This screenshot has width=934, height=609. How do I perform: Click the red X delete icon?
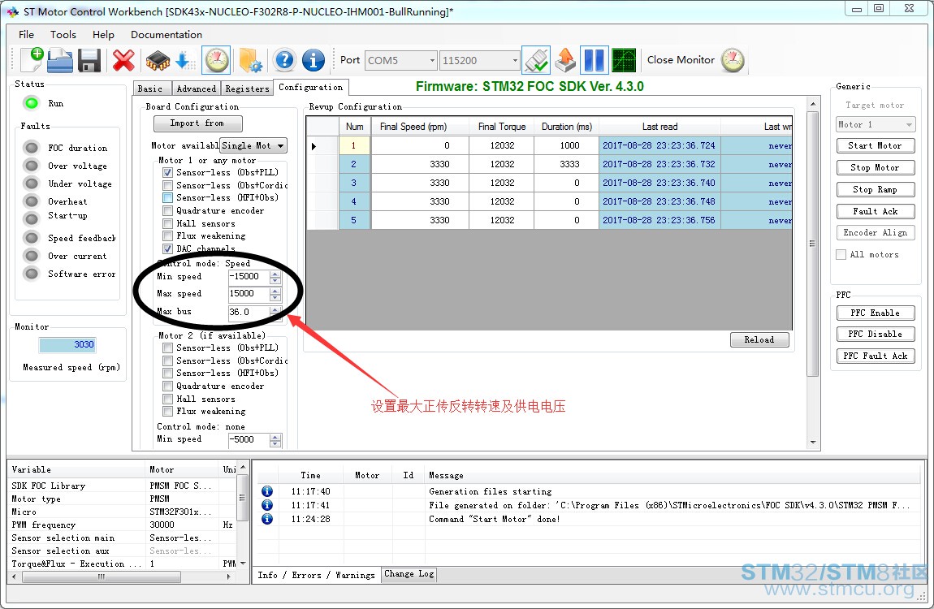[x=123, y=60]
